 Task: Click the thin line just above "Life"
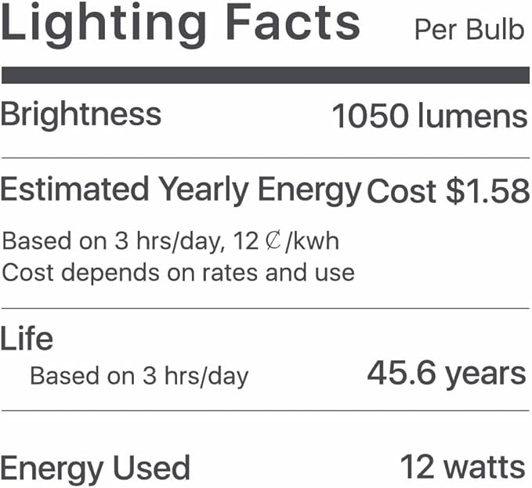pyautogui.click(x=266, y=309)
